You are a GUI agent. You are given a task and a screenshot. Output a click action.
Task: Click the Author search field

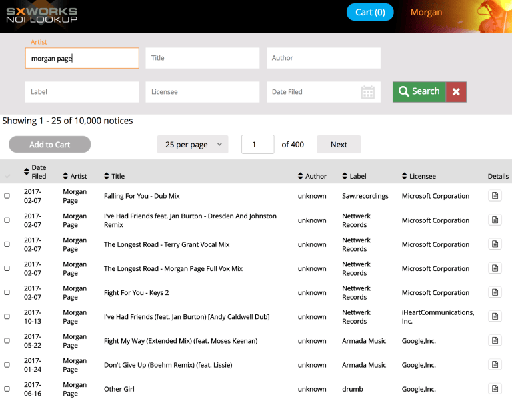click(323, 58)
